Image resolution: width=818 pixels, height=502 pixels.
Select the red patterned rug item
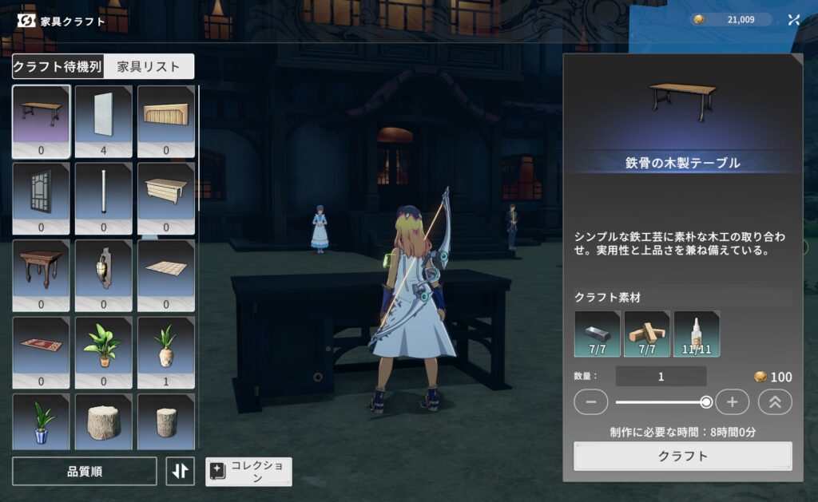pos(41,346)
